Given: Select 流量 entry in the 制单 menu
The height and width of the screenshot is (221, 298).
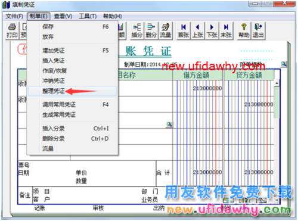Looking at the screenshot, I should click(x=73, y=148).
